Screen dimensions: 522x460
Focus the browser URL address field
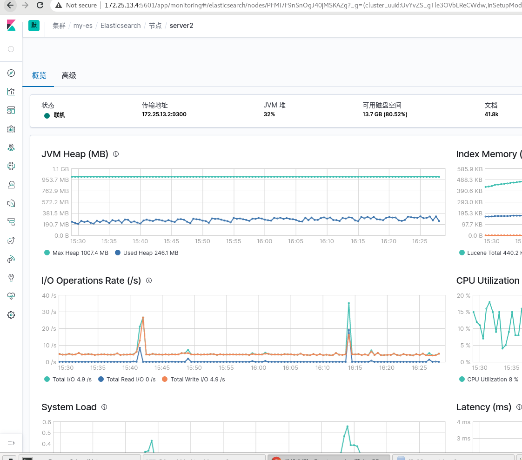(x=312, y=5)
